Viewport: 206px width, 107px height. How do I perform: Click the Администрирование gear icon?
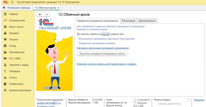5,90
